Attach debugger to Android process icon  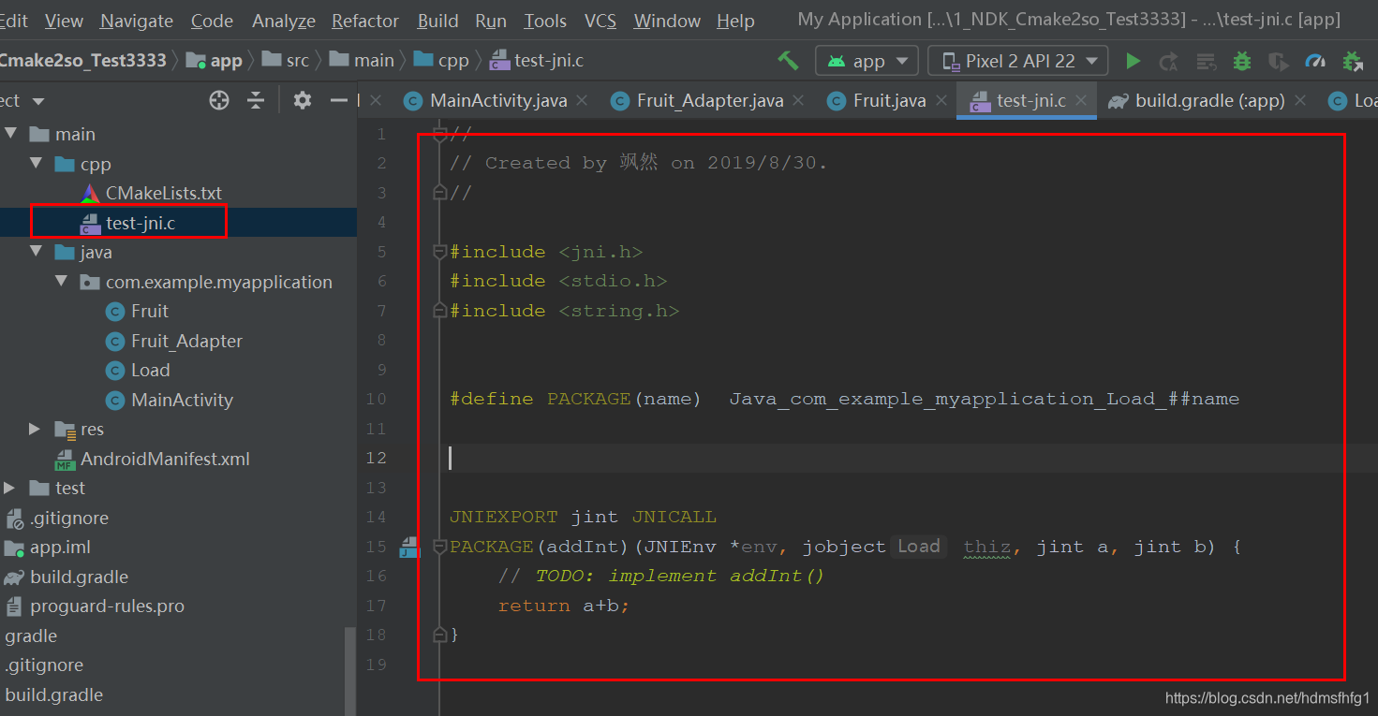coord(1353,61)
